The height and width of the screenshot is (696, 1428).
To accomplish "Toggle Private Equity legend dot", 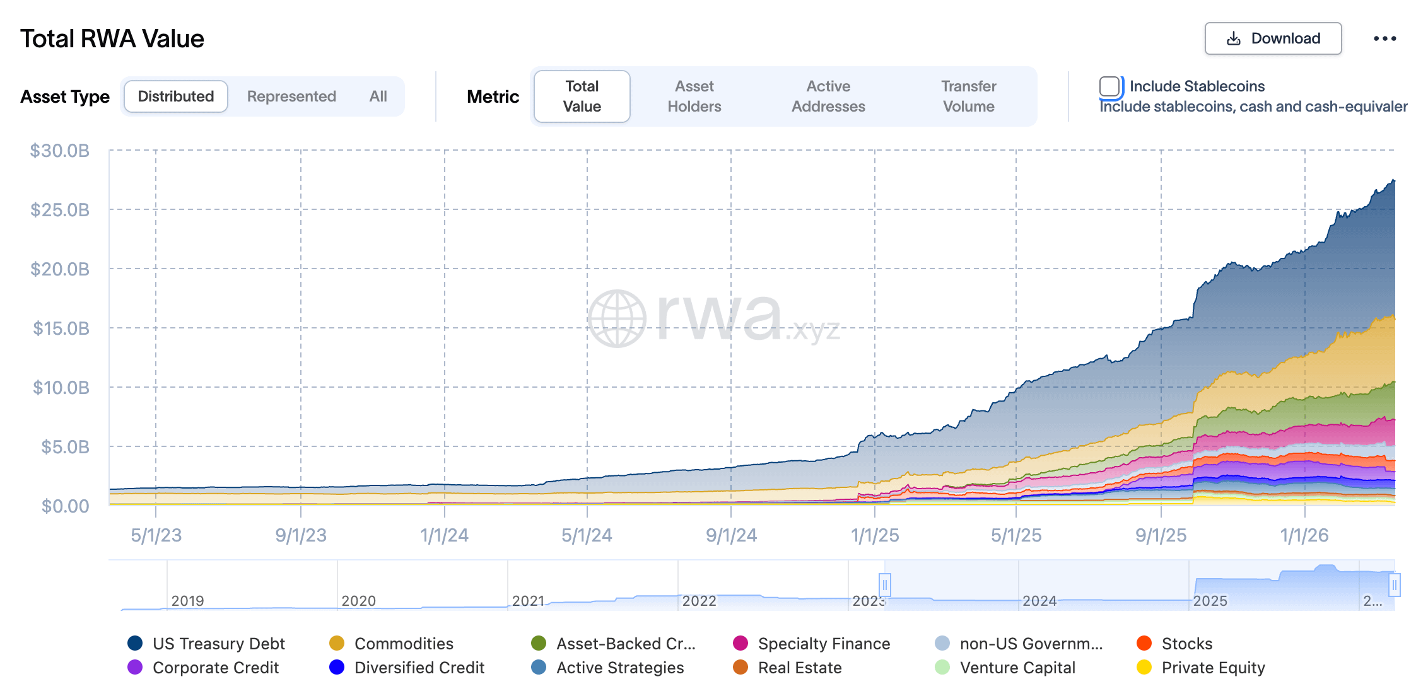I will point(1144,667).
